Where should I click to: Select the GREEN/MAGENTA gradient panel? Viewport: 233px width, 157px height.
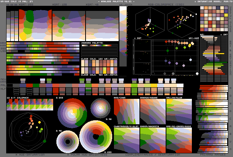(153, 140)
